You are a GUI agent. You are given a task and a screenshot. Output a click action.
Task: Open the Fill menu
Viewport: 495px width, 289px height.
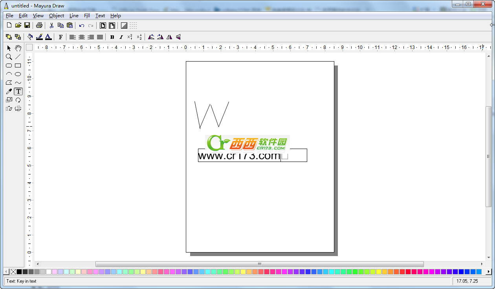[87, 16]
